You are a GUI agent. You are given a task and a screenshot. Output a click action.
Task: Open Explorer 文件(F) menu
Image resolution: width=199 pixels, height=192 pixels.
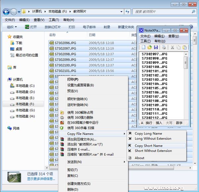pos(10,20)
